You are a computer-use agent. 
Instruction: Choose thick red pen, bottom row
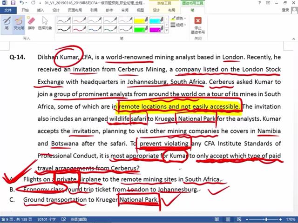click(x=79, y=29)
